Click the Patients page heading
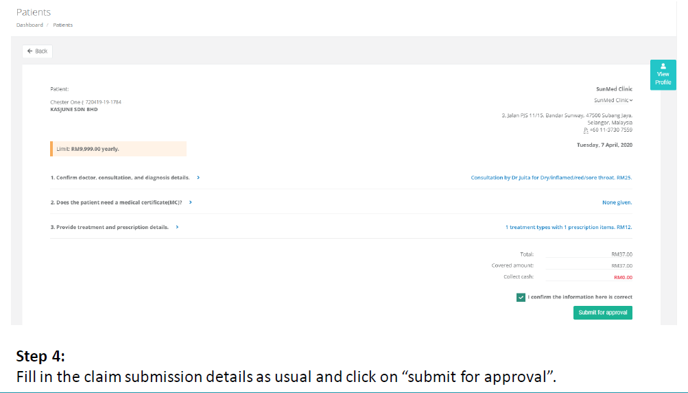The image size is (688, 393). tap(34, 12)
